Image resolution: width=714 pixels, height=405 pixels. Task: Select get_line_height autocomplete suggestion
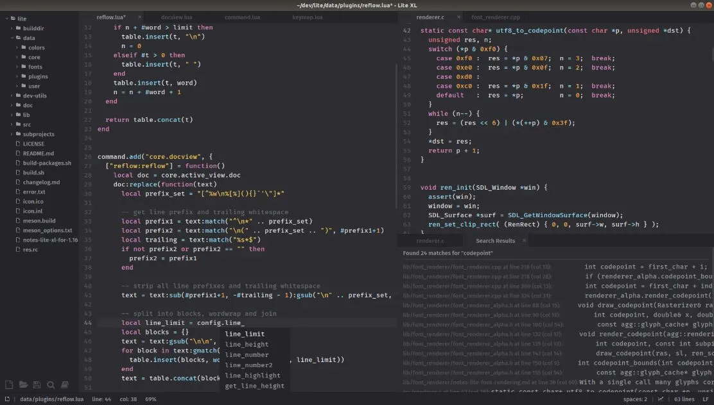click(254, 386)
